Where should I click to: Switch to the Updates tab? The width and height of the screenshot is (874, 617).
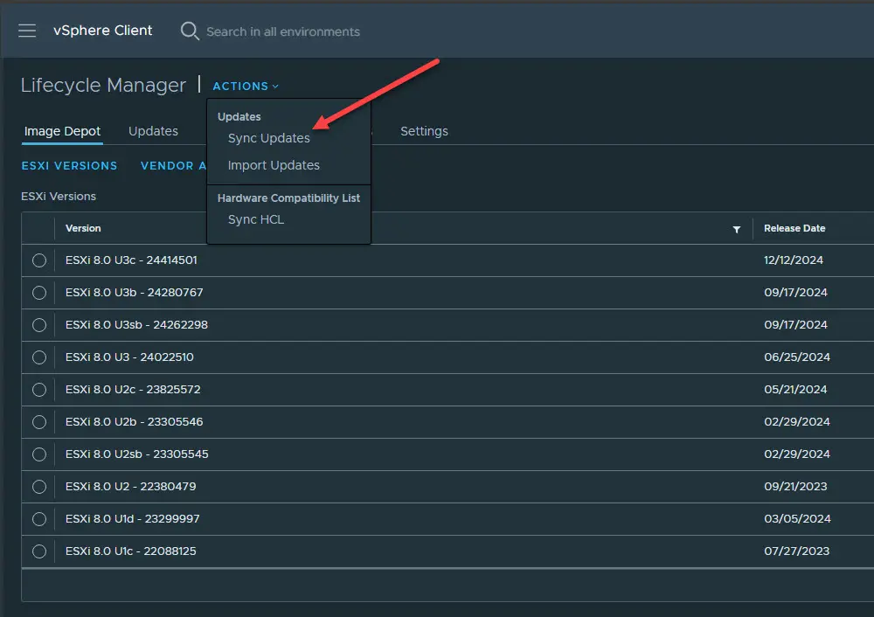(x=153, y=131)
